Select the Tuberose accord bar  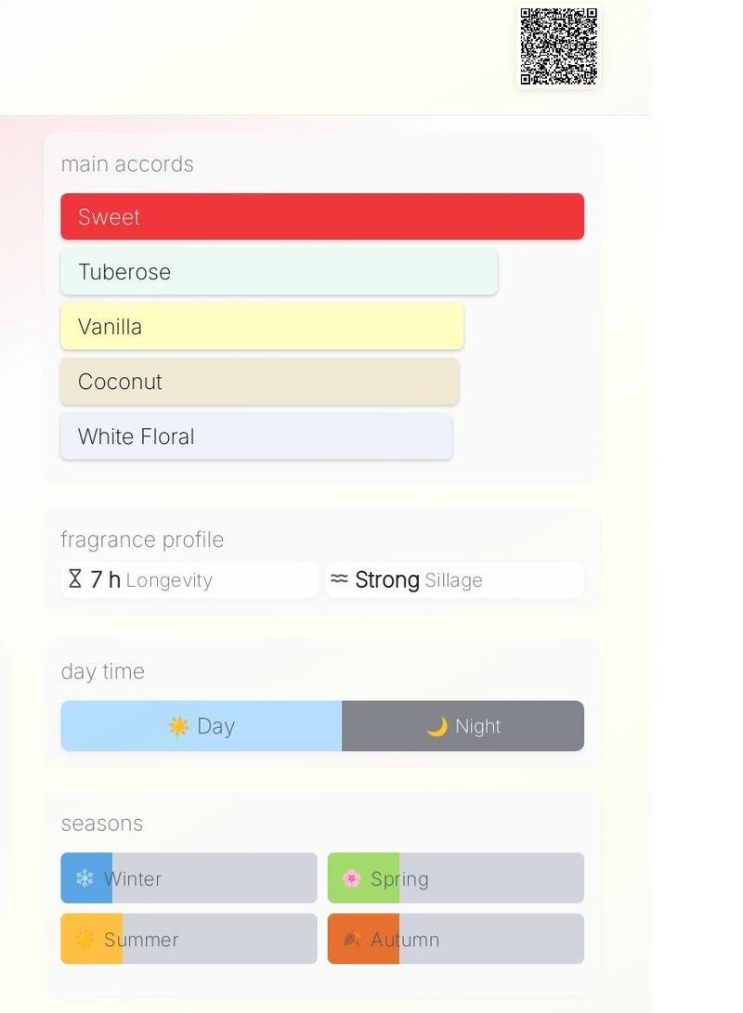click(279, 271)
